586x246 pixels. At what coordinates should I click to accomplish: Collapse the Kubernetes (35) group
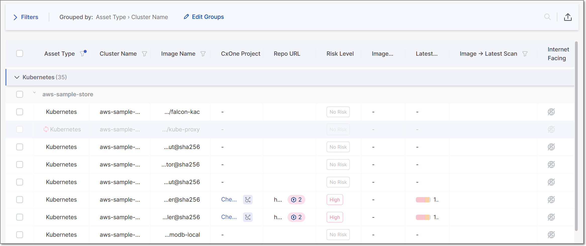(17, 77)
